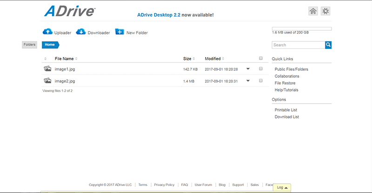Click 142.7 KB size value
This screenshot has height=193, width=372.
[x=190, y=69]
